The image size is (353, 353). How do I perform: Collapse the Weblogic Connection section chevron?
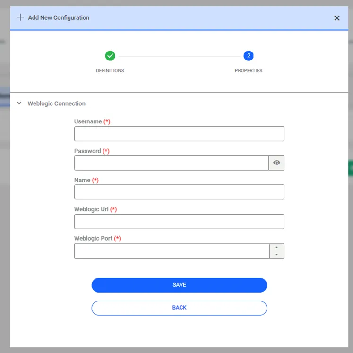(19, 103)
